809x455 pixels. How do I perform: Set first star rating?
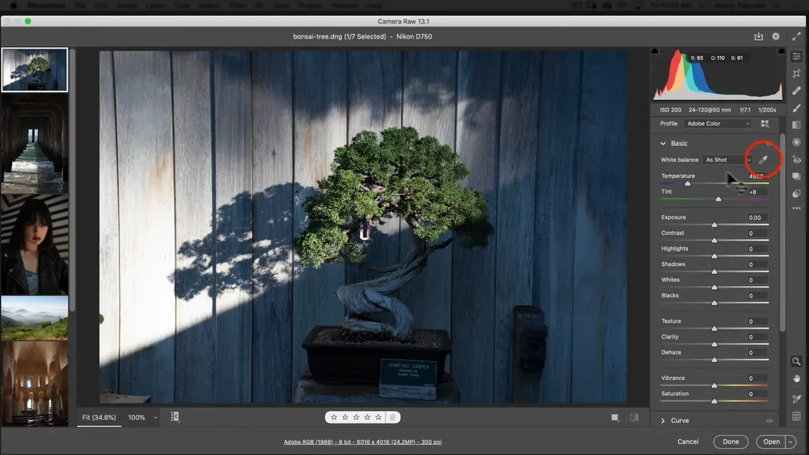334,417
